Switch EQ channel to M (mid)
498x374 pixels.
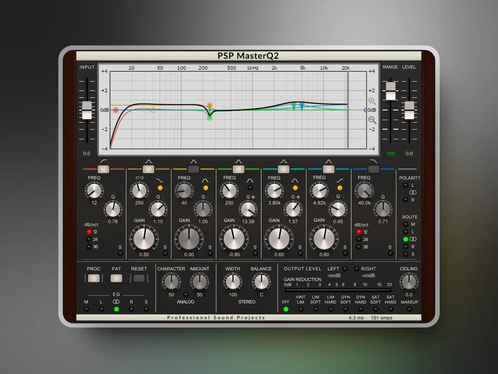[86, 309]
